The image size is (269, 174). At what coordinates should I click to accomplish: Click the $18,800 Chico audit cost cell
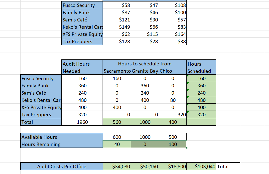(x=173, y=166)
